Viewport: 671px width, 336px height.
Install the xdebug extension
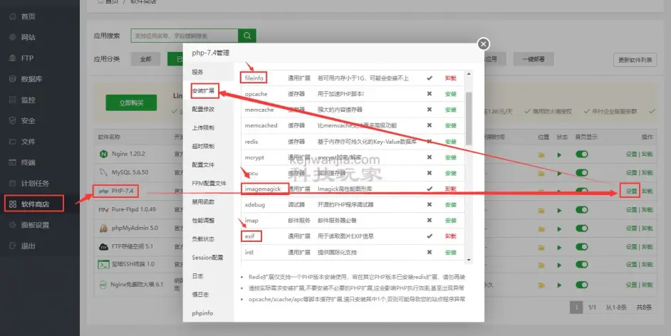pyautogui.click(x=451, y=205)
